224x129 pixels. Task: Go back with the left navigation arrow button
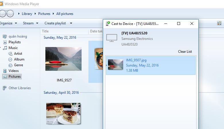pyautogui.click(x=3, y=14)
